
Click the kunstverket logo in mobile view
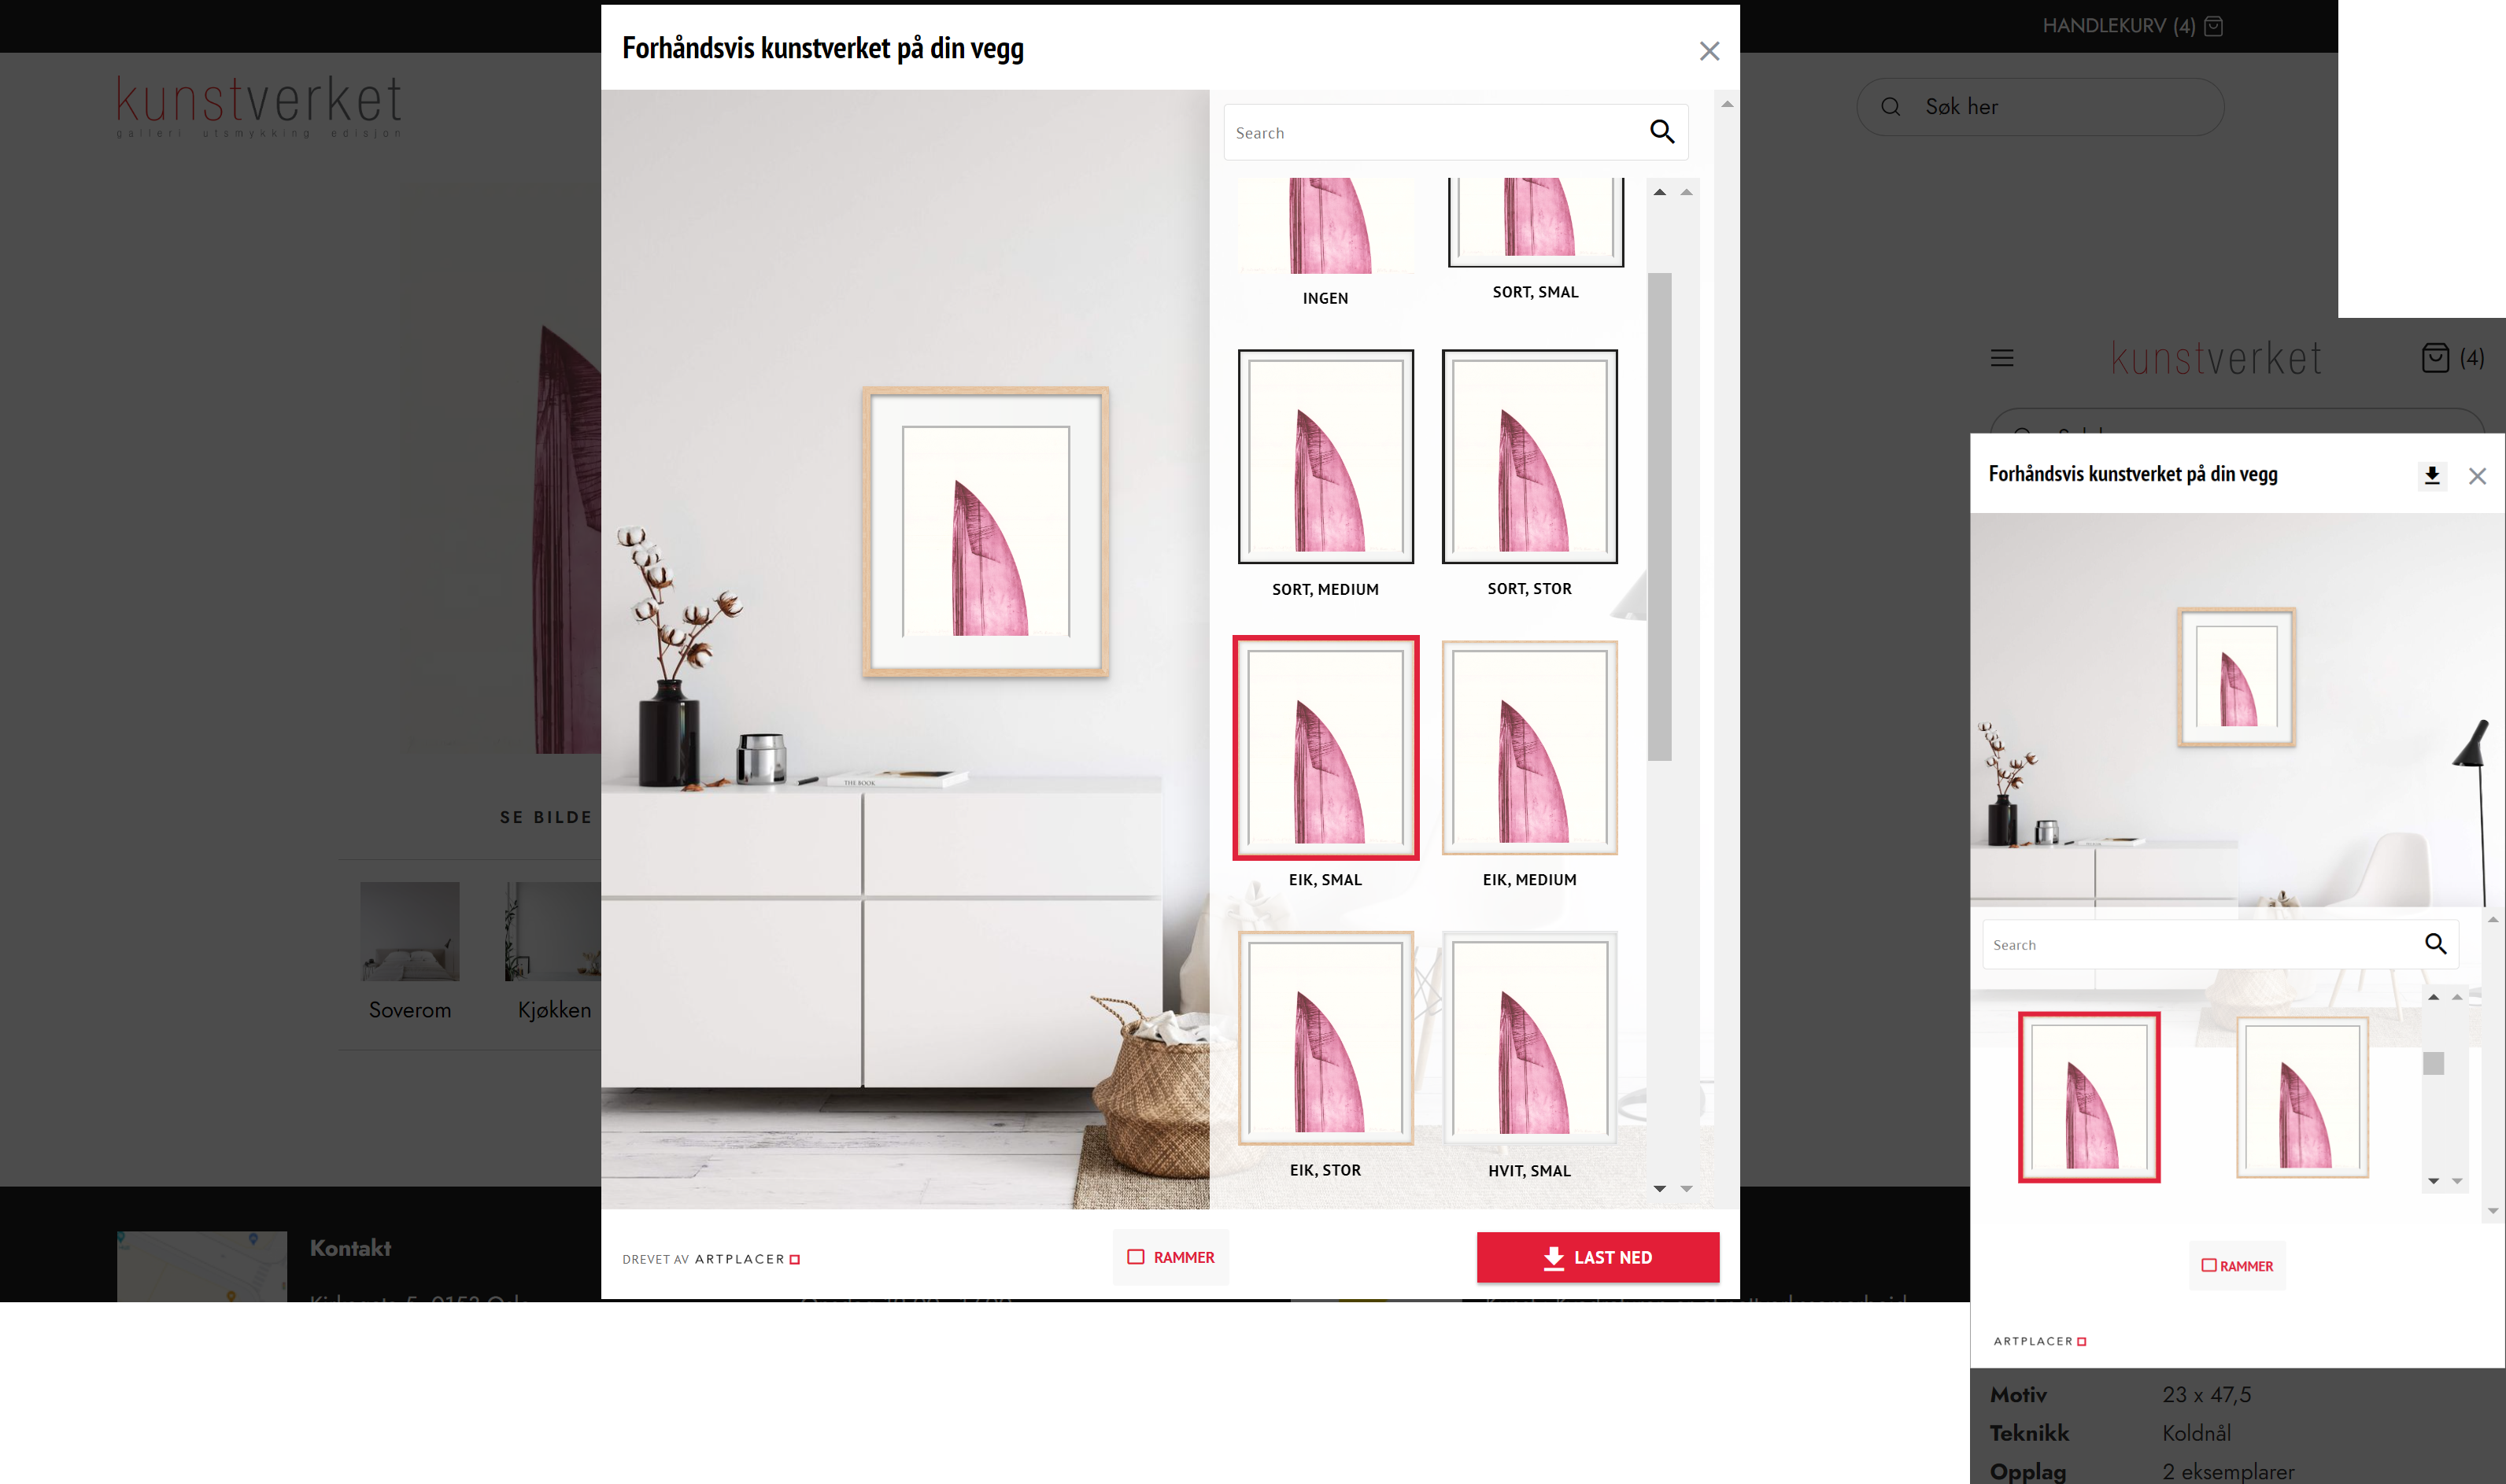click(x=2216, y=358)
